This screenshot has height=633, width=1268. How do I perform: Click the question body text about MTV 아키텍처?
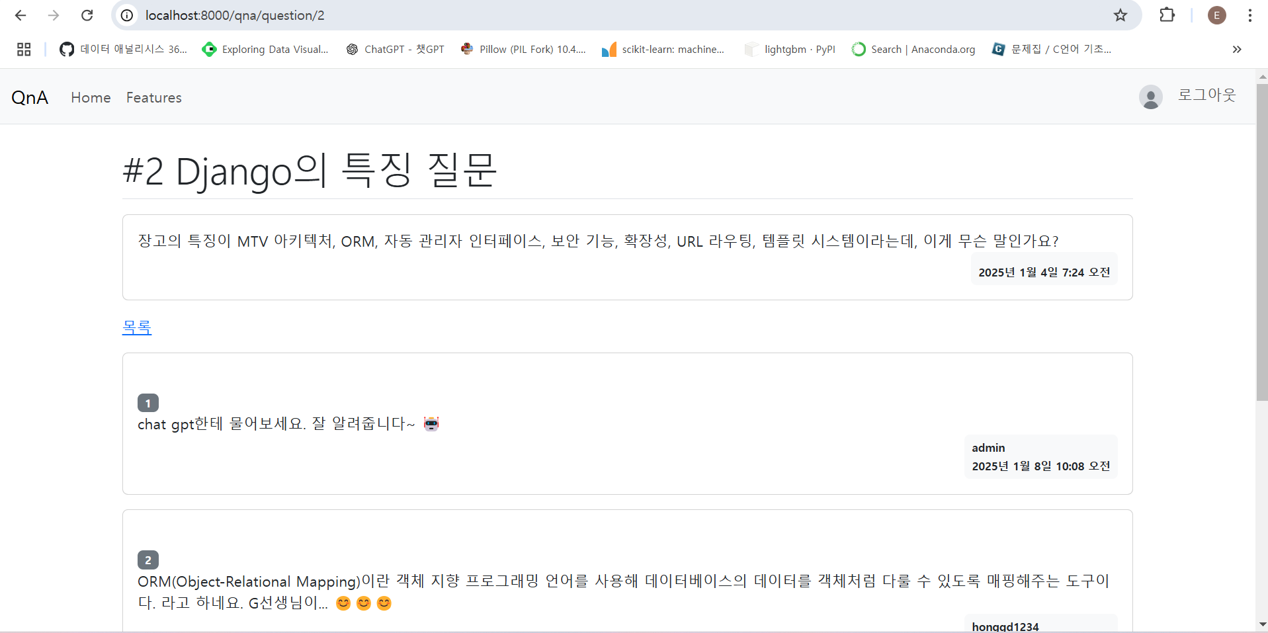pos(598,241)
